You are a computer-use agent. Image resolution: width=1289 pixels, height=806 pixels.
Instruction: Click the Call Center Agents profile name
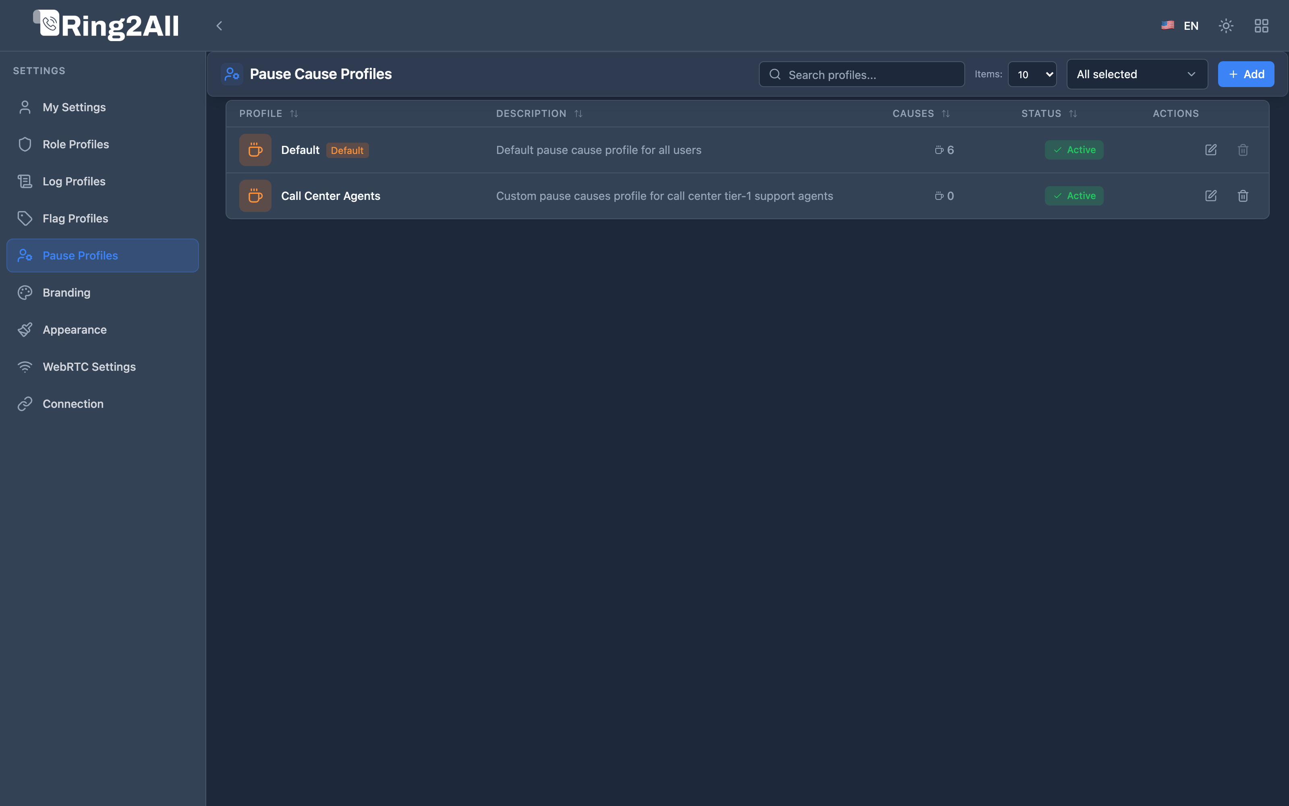(331, 196)
